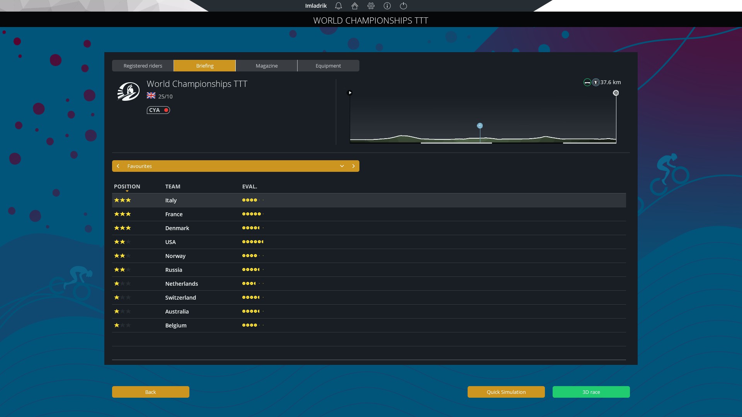Viewport: 742px width, 417px height.
Task: Click the flat stage type icon
Action: [x=587, y=82]
